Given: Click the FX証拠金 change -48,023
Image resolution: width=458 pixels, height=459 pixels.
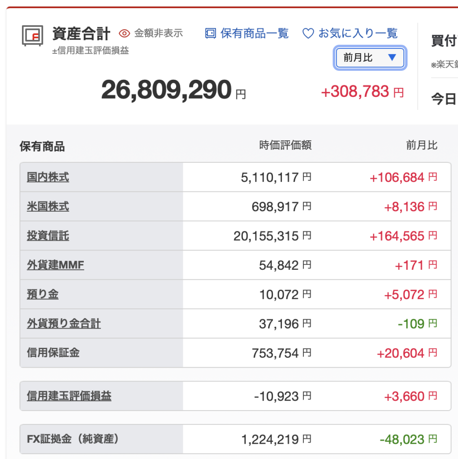Looking at the screenshot, I should pos(402,439).
